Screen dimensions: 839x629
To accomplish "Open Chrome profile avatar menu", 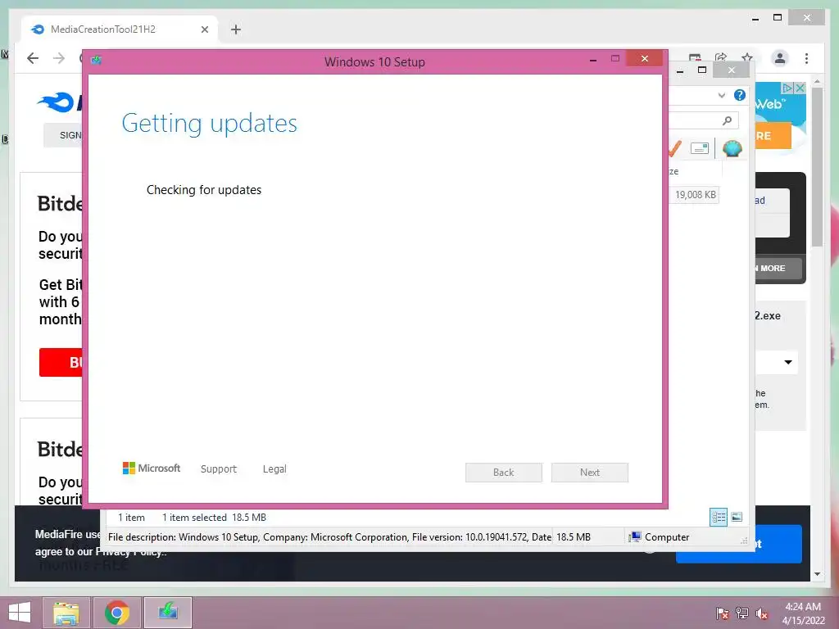I will coord(780,58).
